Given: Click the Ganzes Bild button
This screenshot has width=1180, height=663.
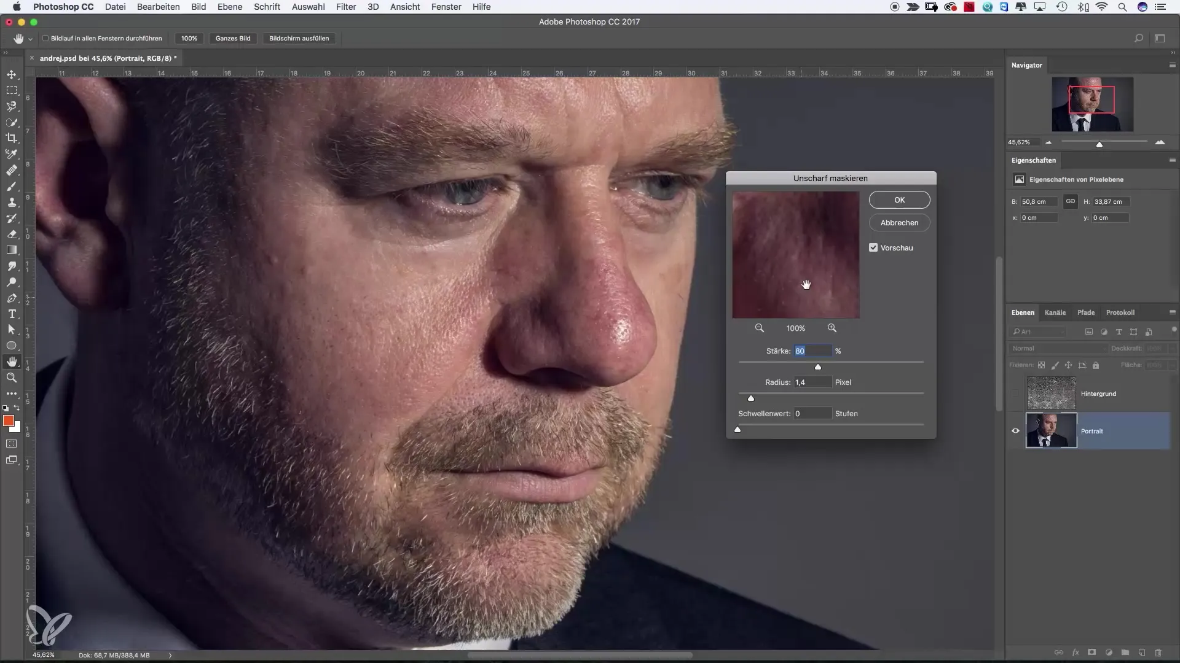Looking at the screenshot, I should (233, 38).
